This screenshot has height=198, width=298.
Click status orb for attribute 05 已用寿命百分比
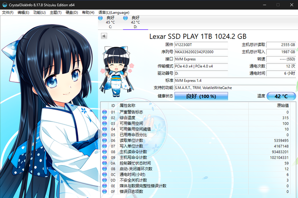coord(104,135)
